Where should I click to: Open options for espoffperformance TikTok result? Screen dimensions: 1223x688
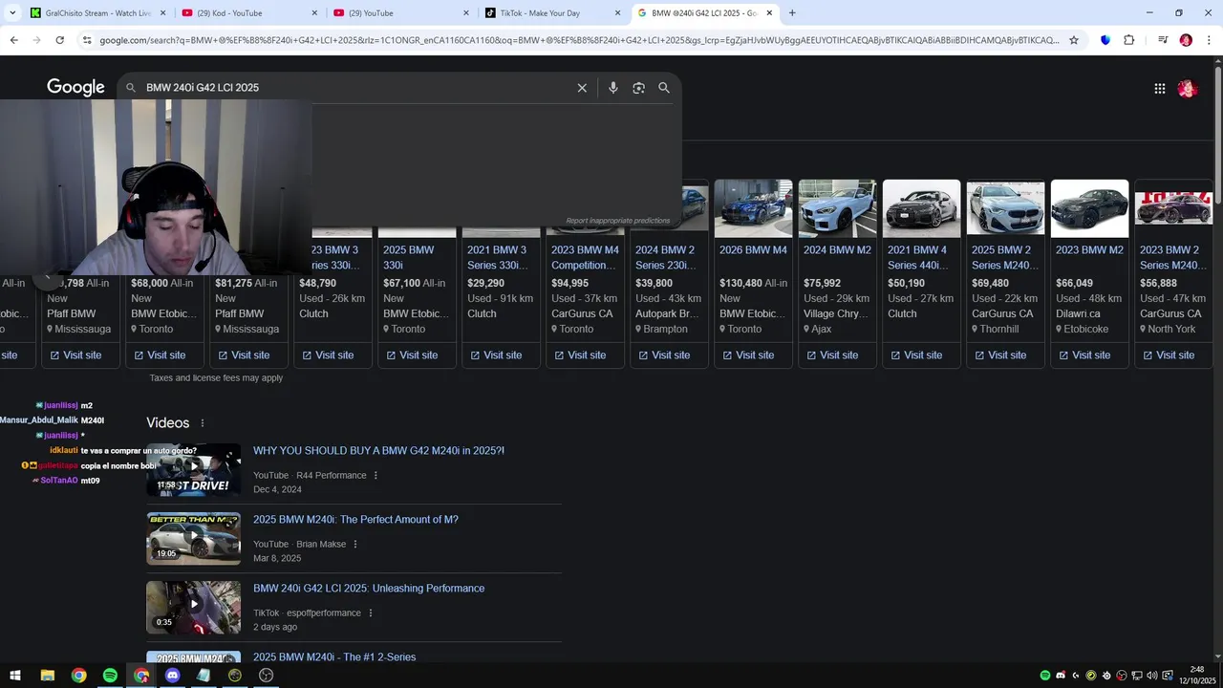[371, 613]
